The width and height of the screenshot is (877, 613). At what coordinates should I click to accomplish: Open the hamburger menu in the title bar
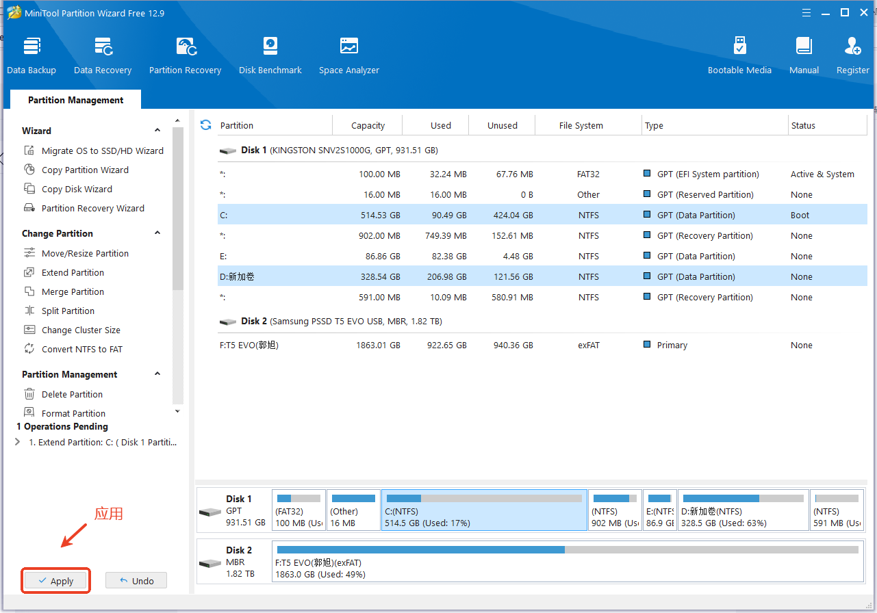pos(807,12)
